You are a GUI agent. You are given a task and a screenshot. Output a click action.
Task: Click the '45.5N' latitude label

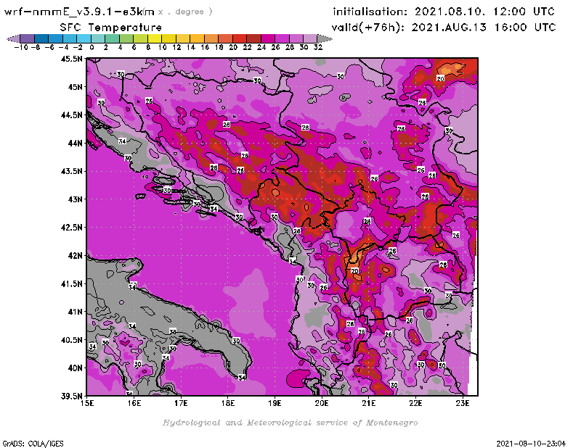click(71, 59)
